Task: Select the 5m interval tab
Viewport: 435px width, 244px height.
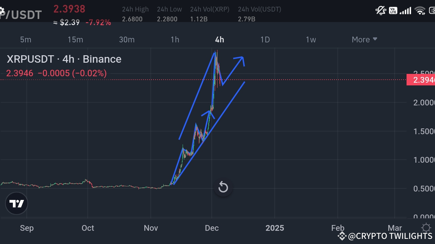Action: [x=25, y=39]
